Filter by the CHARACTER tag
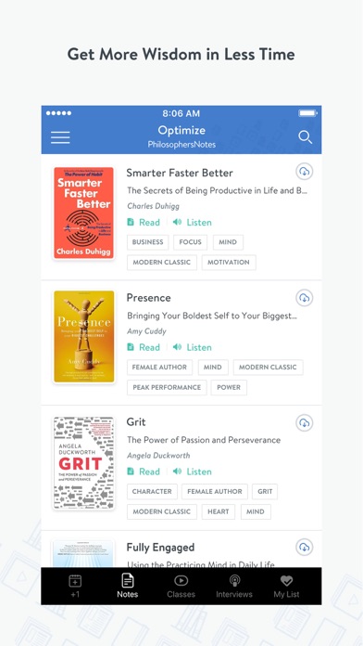This screenshot has height=646, width=363. 152,492
